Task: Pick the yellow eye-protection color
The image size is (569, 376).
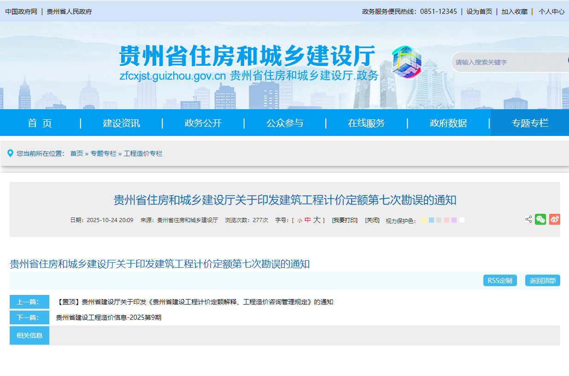Action: (424, 220)
